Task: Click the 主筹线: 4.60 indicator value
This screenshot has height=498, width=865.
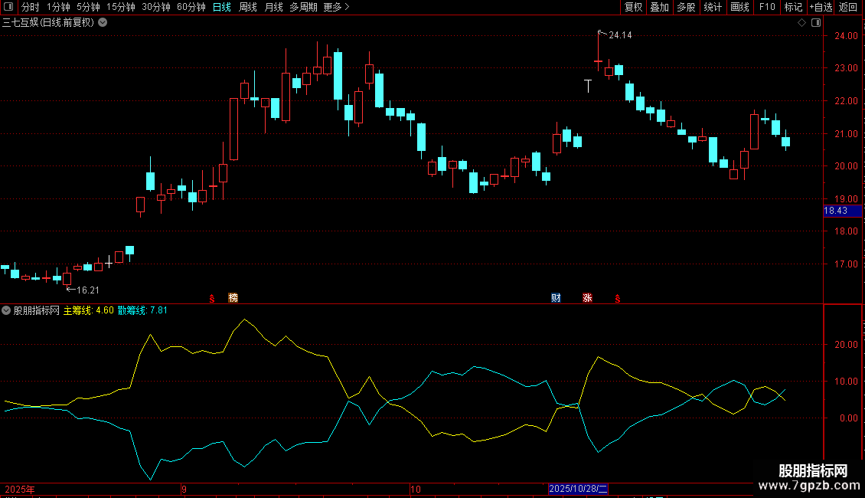Action: [89, 310]
